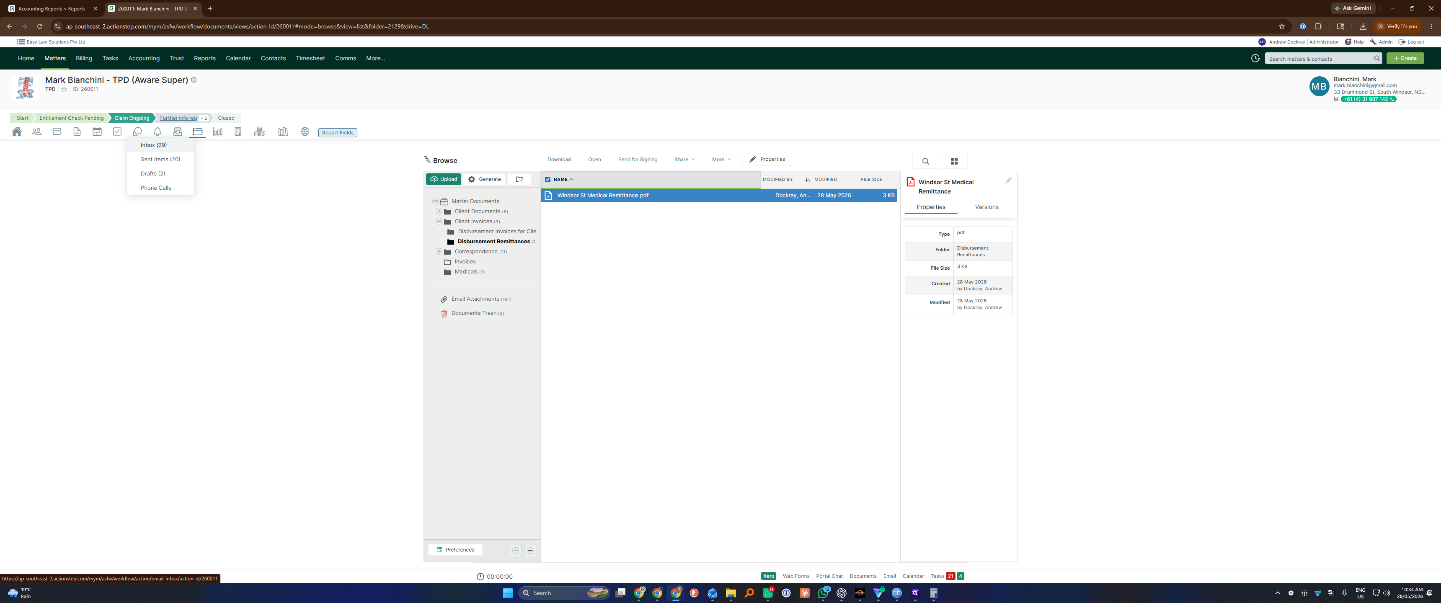Click the timer clock icon in the footer

480,576
